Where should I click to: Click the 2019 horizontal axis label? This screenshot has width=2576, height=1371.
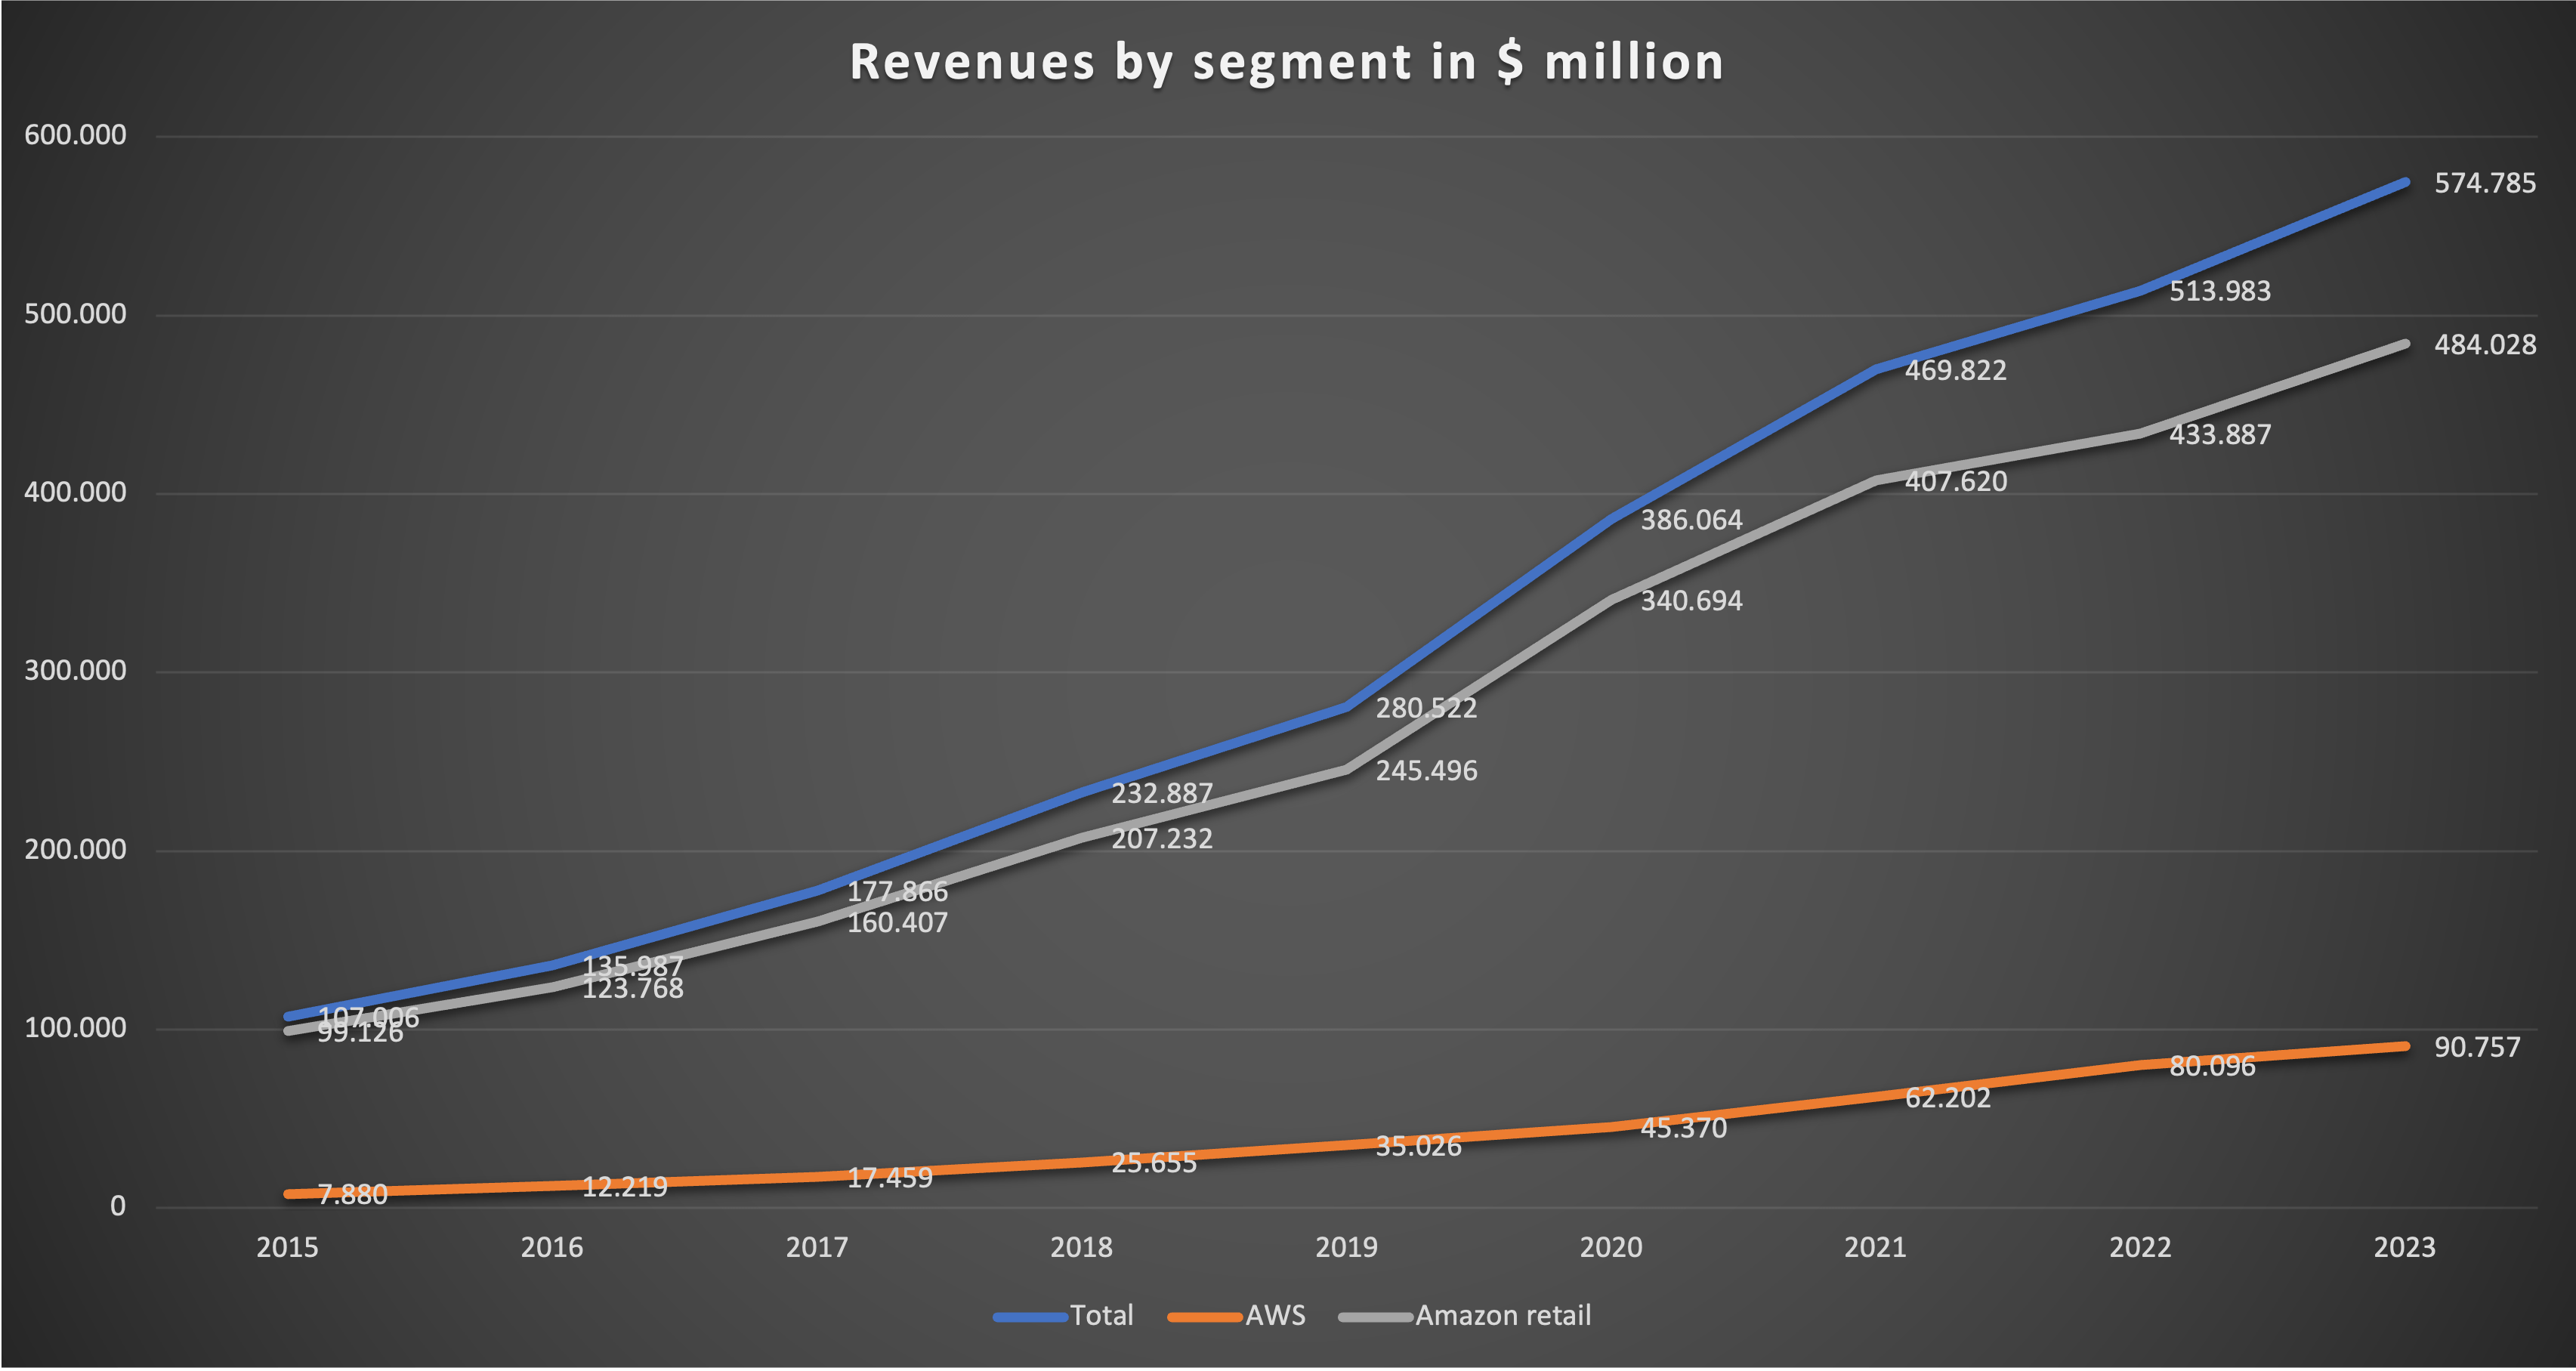point(1346,1247)
